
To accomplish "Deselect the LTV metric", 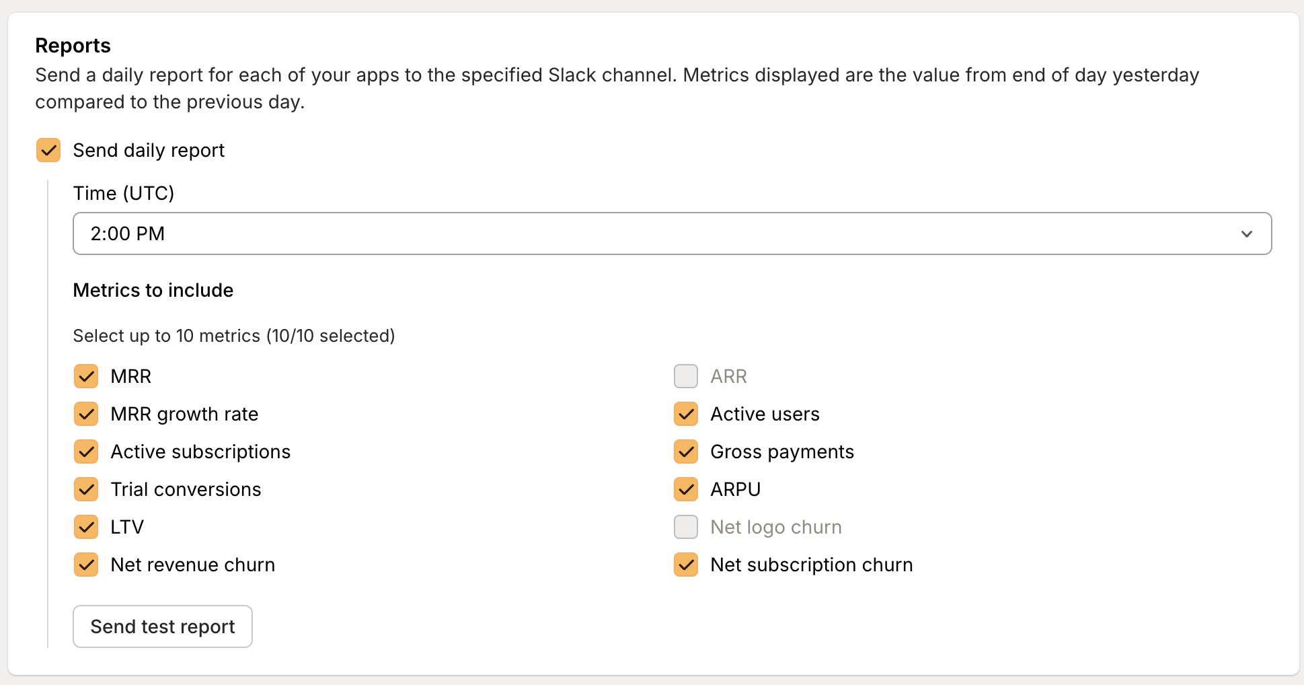I will (x=85, y=527).
